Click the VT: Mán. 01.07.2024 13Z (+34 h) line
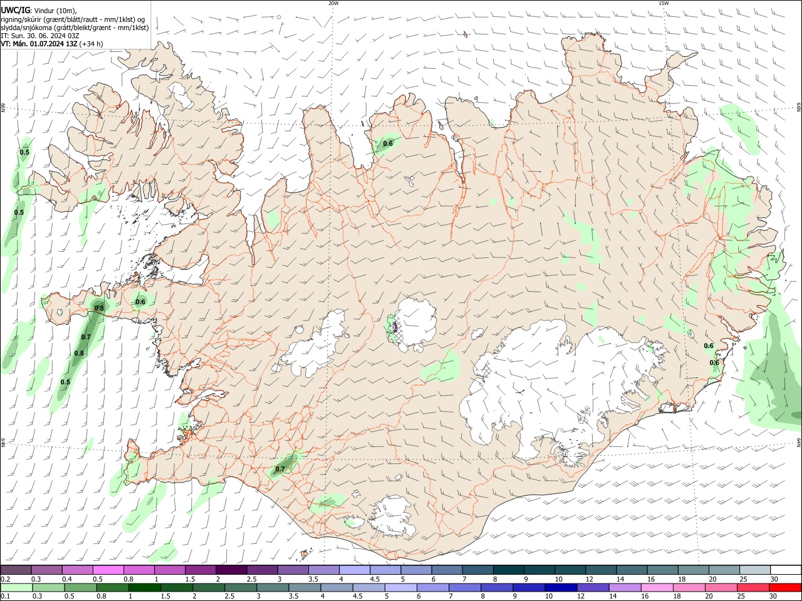 coord(52,44)
